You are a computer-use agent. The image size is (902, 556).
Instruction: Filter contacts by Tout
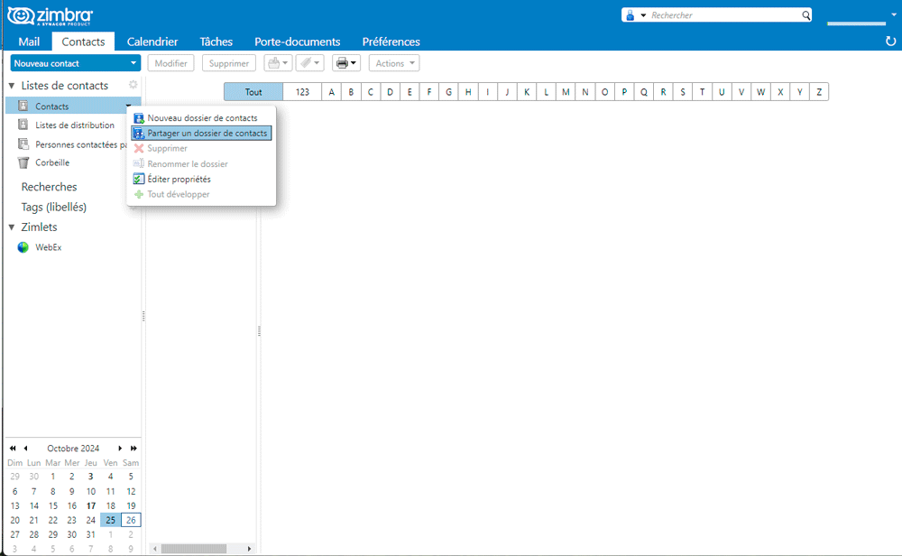(x=253, y=92)
